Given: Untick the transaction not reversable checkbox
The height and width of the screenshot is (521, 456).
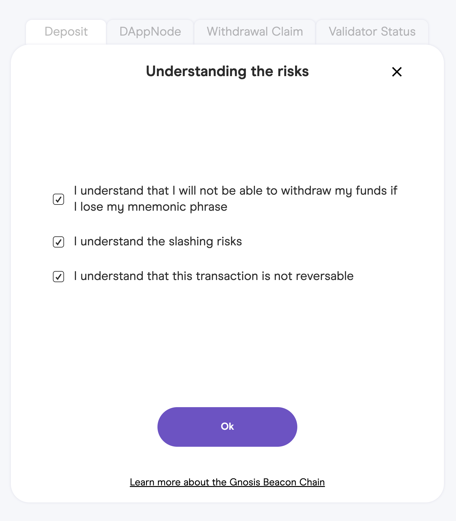Looking at the screenshot, I should (x=58, y=277).
